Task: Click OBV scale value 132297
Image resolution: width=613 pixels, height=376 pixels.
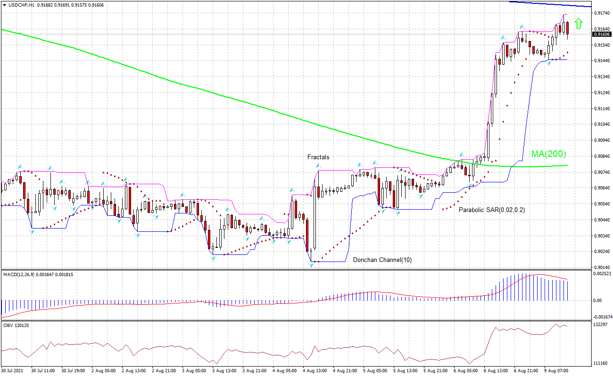Action: pyautogui.click(x=600, y=325)
